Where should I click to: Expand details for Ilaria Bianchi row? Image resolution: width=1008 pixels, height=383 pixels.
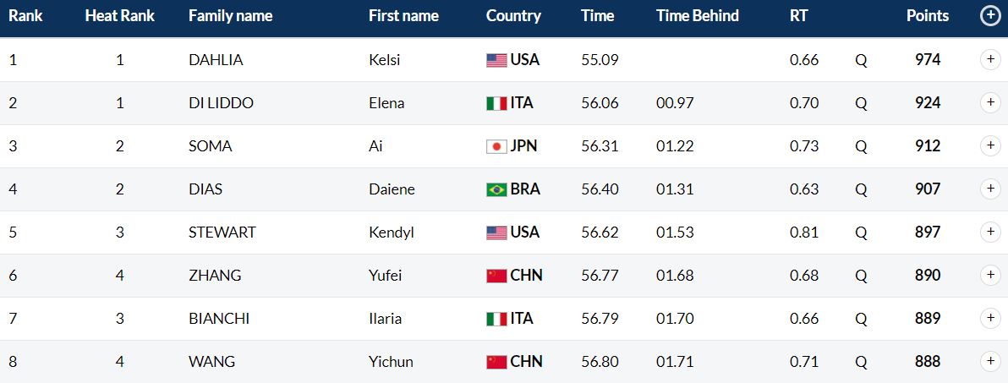click(990, 318)
